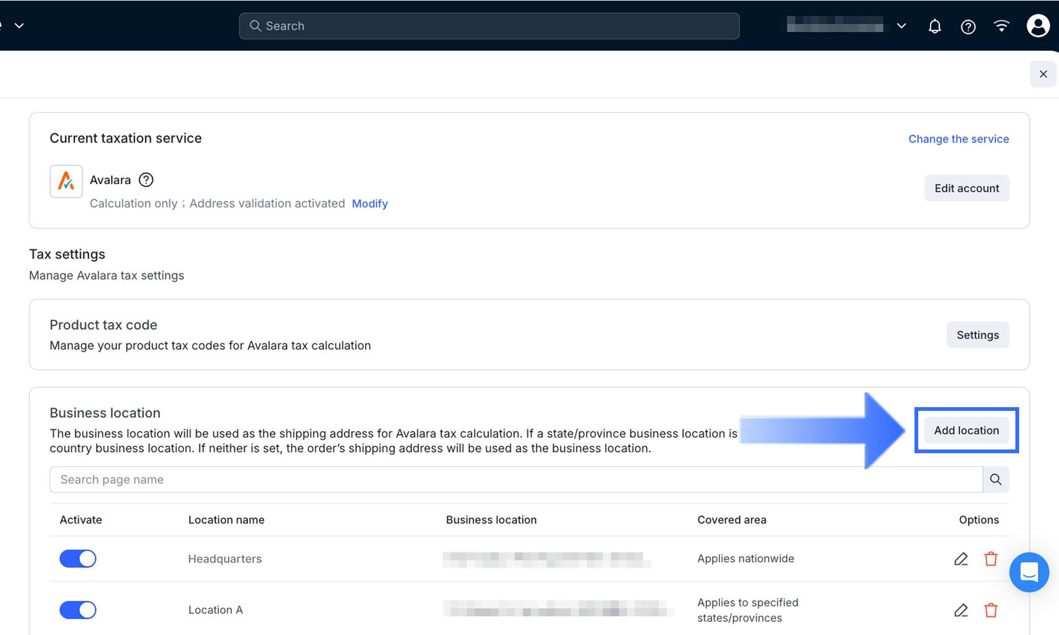Edit the Headquarters location
1059x635 pixels.
point(961,559)
